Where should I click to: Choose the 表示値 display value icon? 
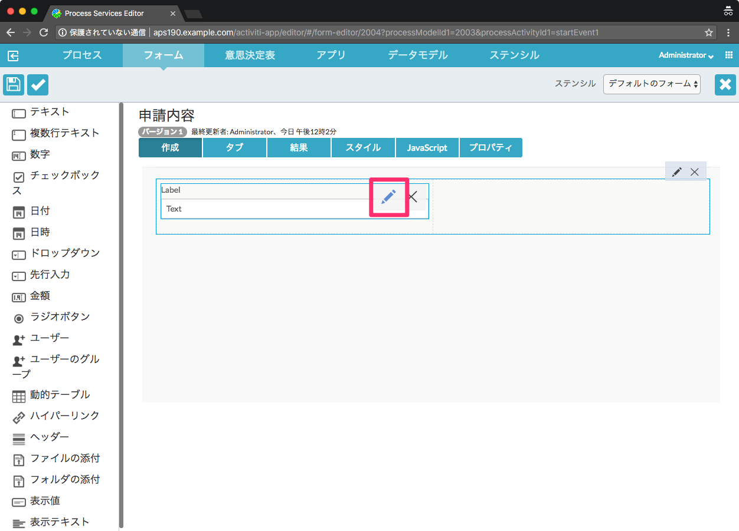(x=19, y=502)
